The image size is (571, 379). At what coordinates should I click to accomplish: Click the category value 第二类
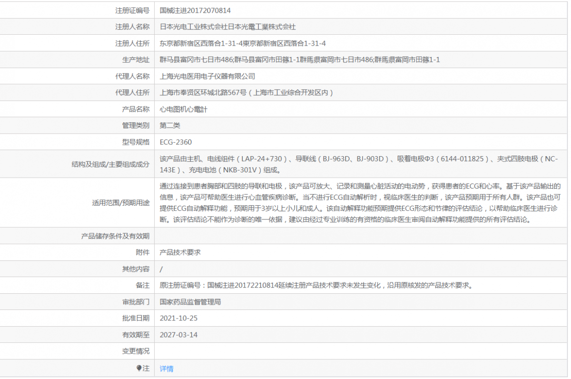[x=170, y=125]
